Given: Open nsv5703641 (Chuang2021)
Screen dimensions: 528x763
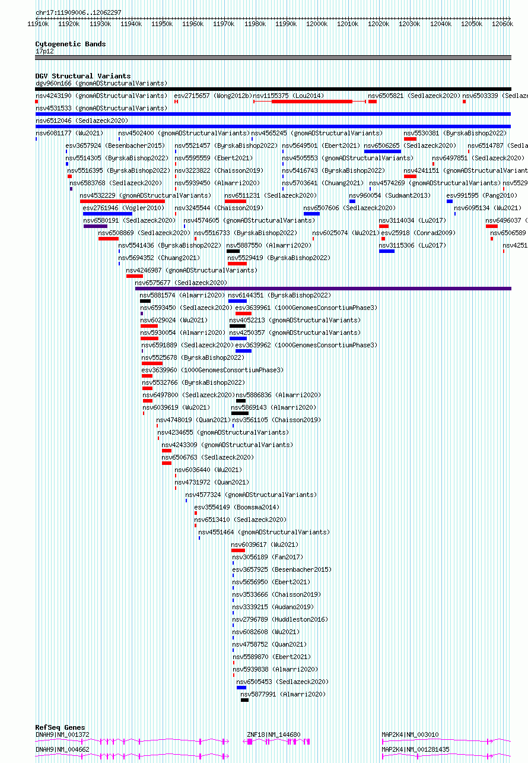Looking at the screenshot, I should pos(322,183).
